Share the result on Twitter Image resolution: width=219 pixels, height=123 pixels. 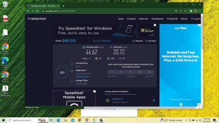67,41
